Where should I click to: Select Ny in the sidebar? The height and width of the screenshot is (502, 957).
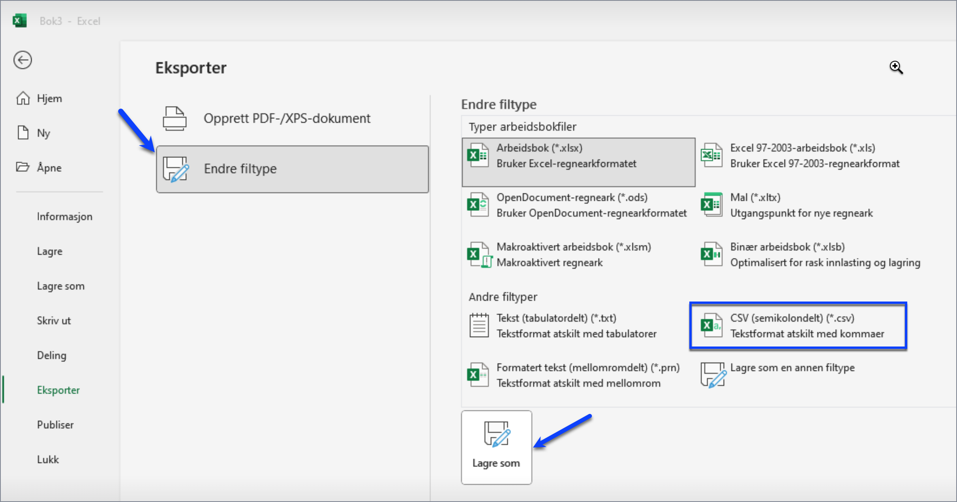(43, 133)
